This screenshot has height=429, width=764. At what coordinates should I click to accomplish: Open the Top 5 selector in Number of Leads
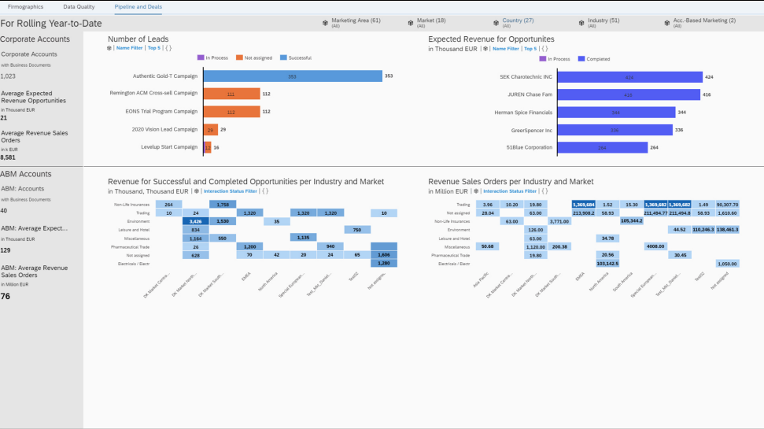154,48
